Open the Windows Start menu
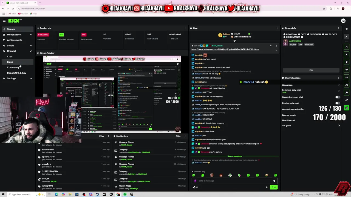The width and height of the screenshot is (351, 197). pos(4,194)
